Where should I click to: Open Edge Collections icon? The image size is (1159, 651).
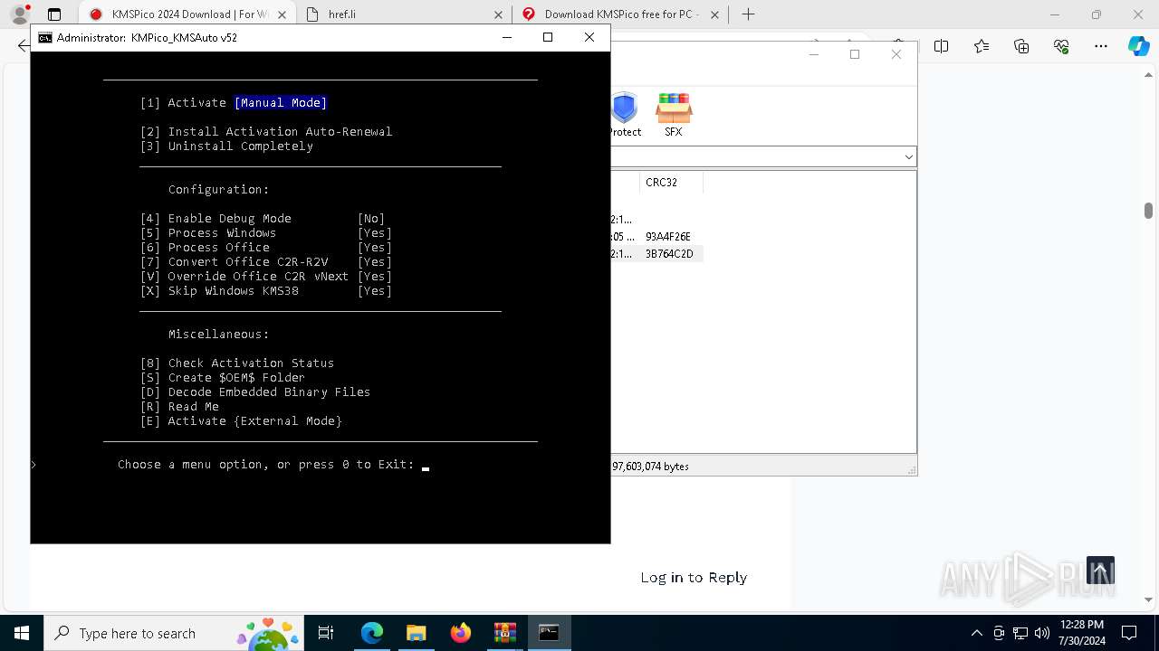click(1021, 46)
